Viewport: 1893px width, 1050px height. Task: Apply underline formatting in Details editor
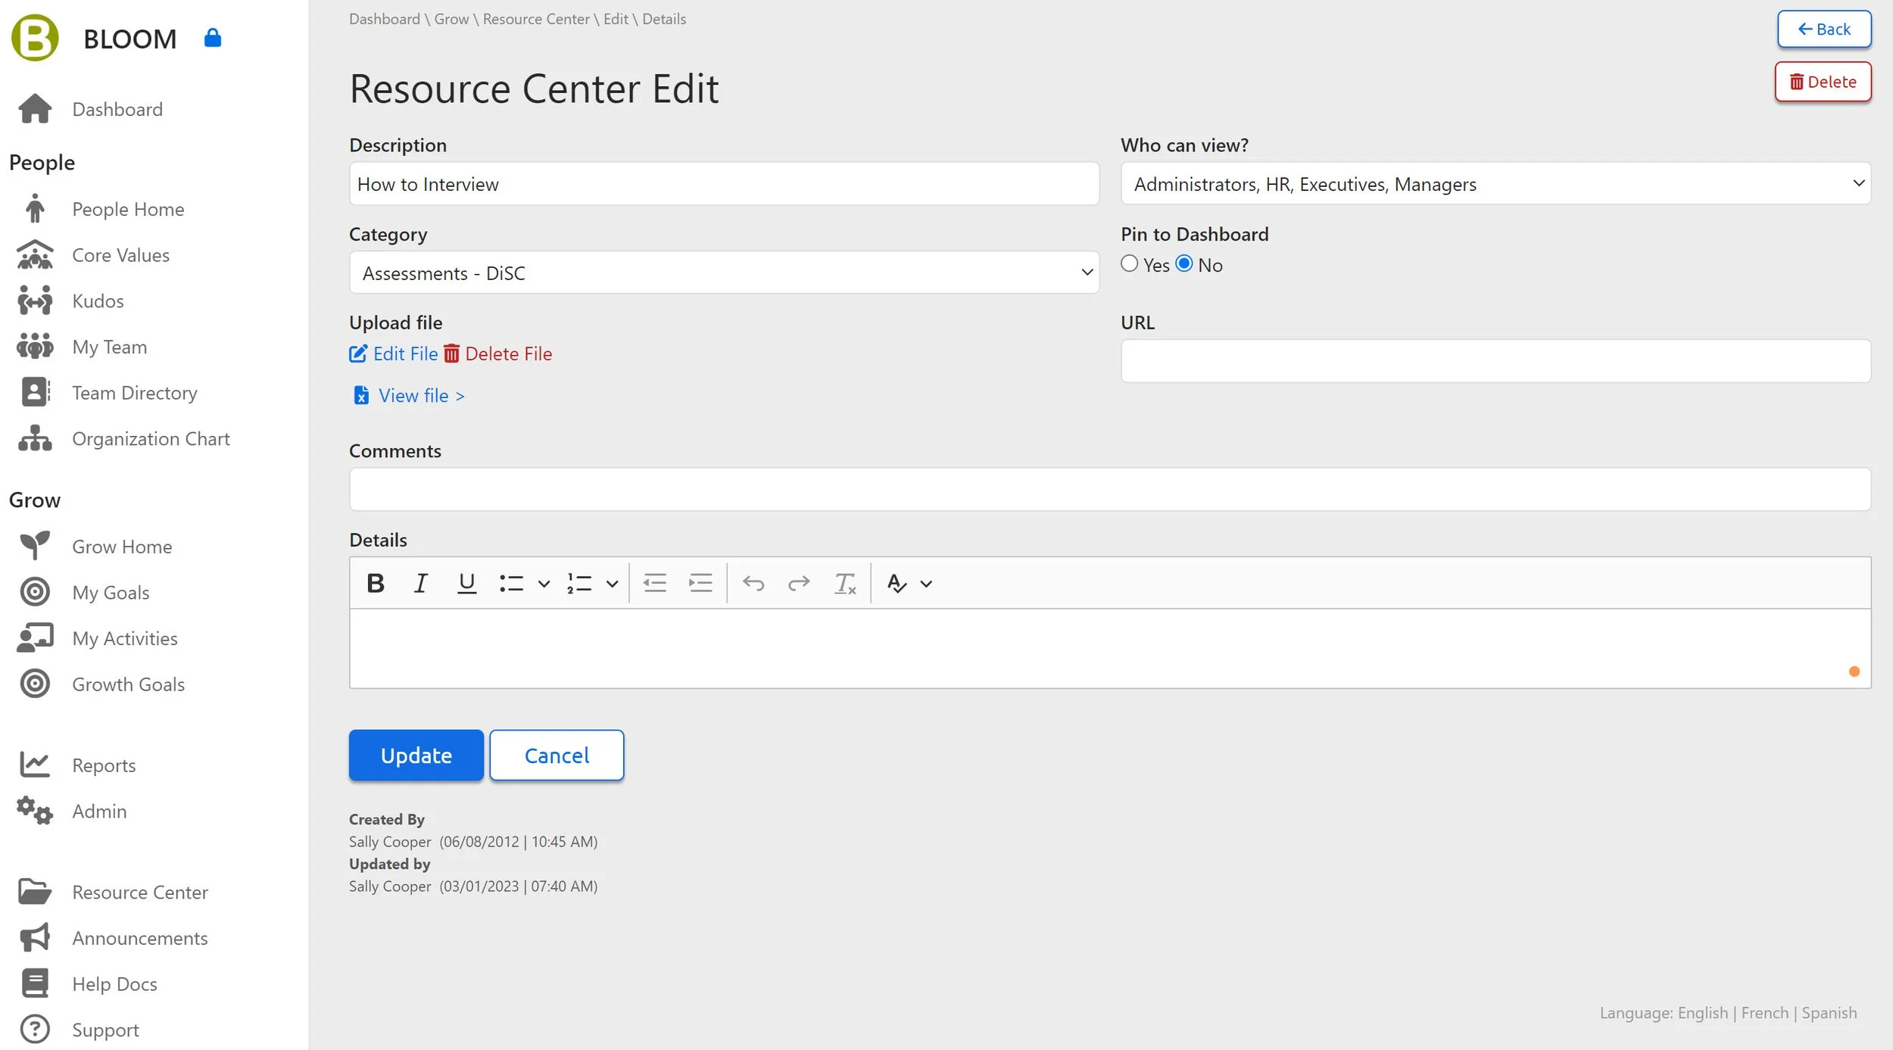[x=466, y=583]
